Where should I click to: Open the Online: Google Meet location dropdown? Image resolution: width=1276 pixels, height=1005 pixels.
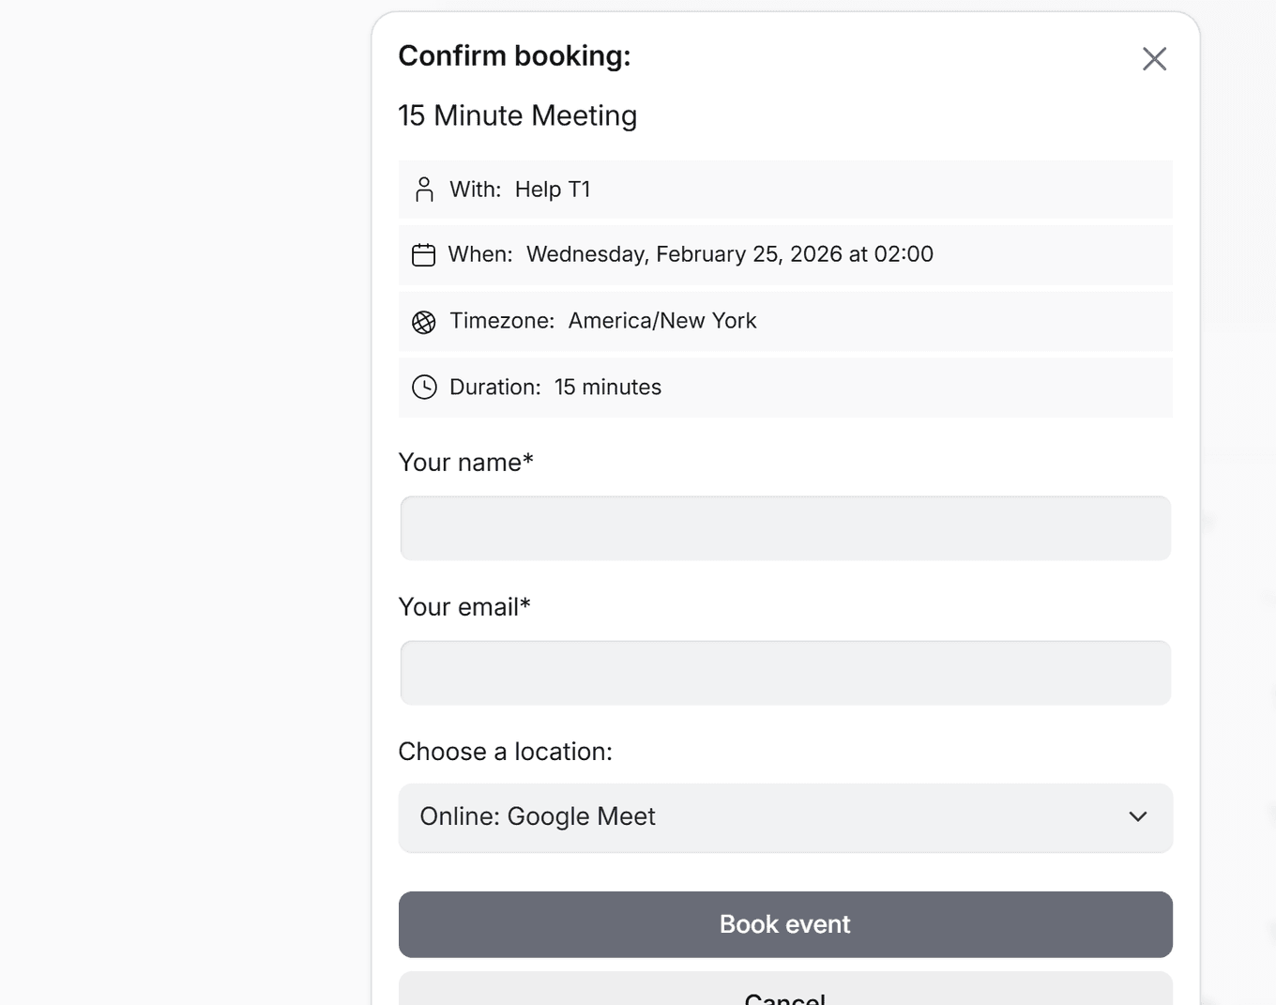[x=785, y=817]
